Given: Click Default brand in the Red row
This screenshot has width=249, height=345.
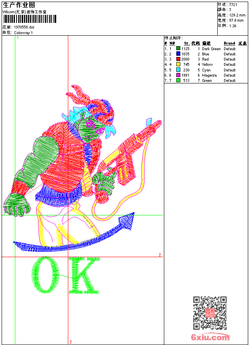Looking at the screenshot, I should [x=230, y=59].
